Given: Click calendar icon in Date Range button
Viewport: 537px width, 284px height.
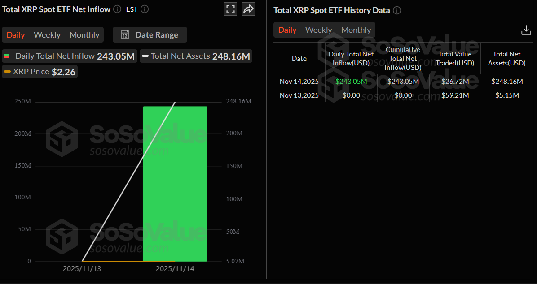Looking at the screenshot, I should pyautogui.click(x=125, y=35).
